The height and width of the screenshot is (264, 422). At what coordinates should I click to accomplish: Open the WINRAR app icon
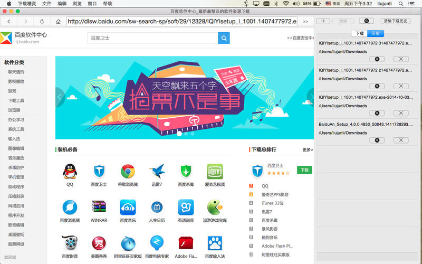coord(99,207)
